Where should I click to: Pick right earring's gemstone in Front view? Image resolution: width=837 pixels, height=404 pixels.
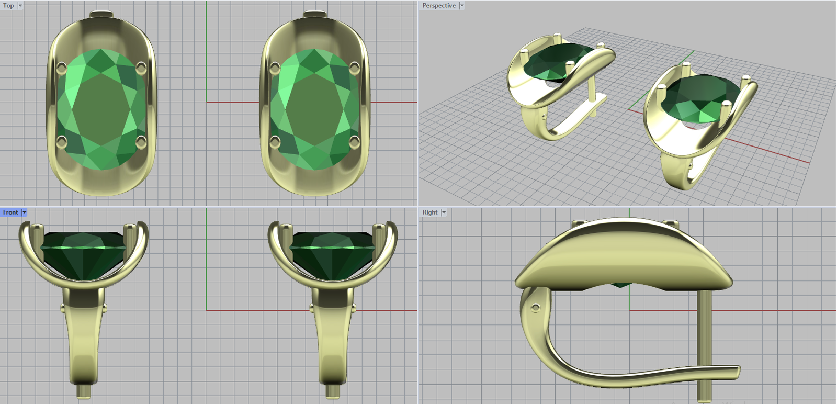click(333, 254)
